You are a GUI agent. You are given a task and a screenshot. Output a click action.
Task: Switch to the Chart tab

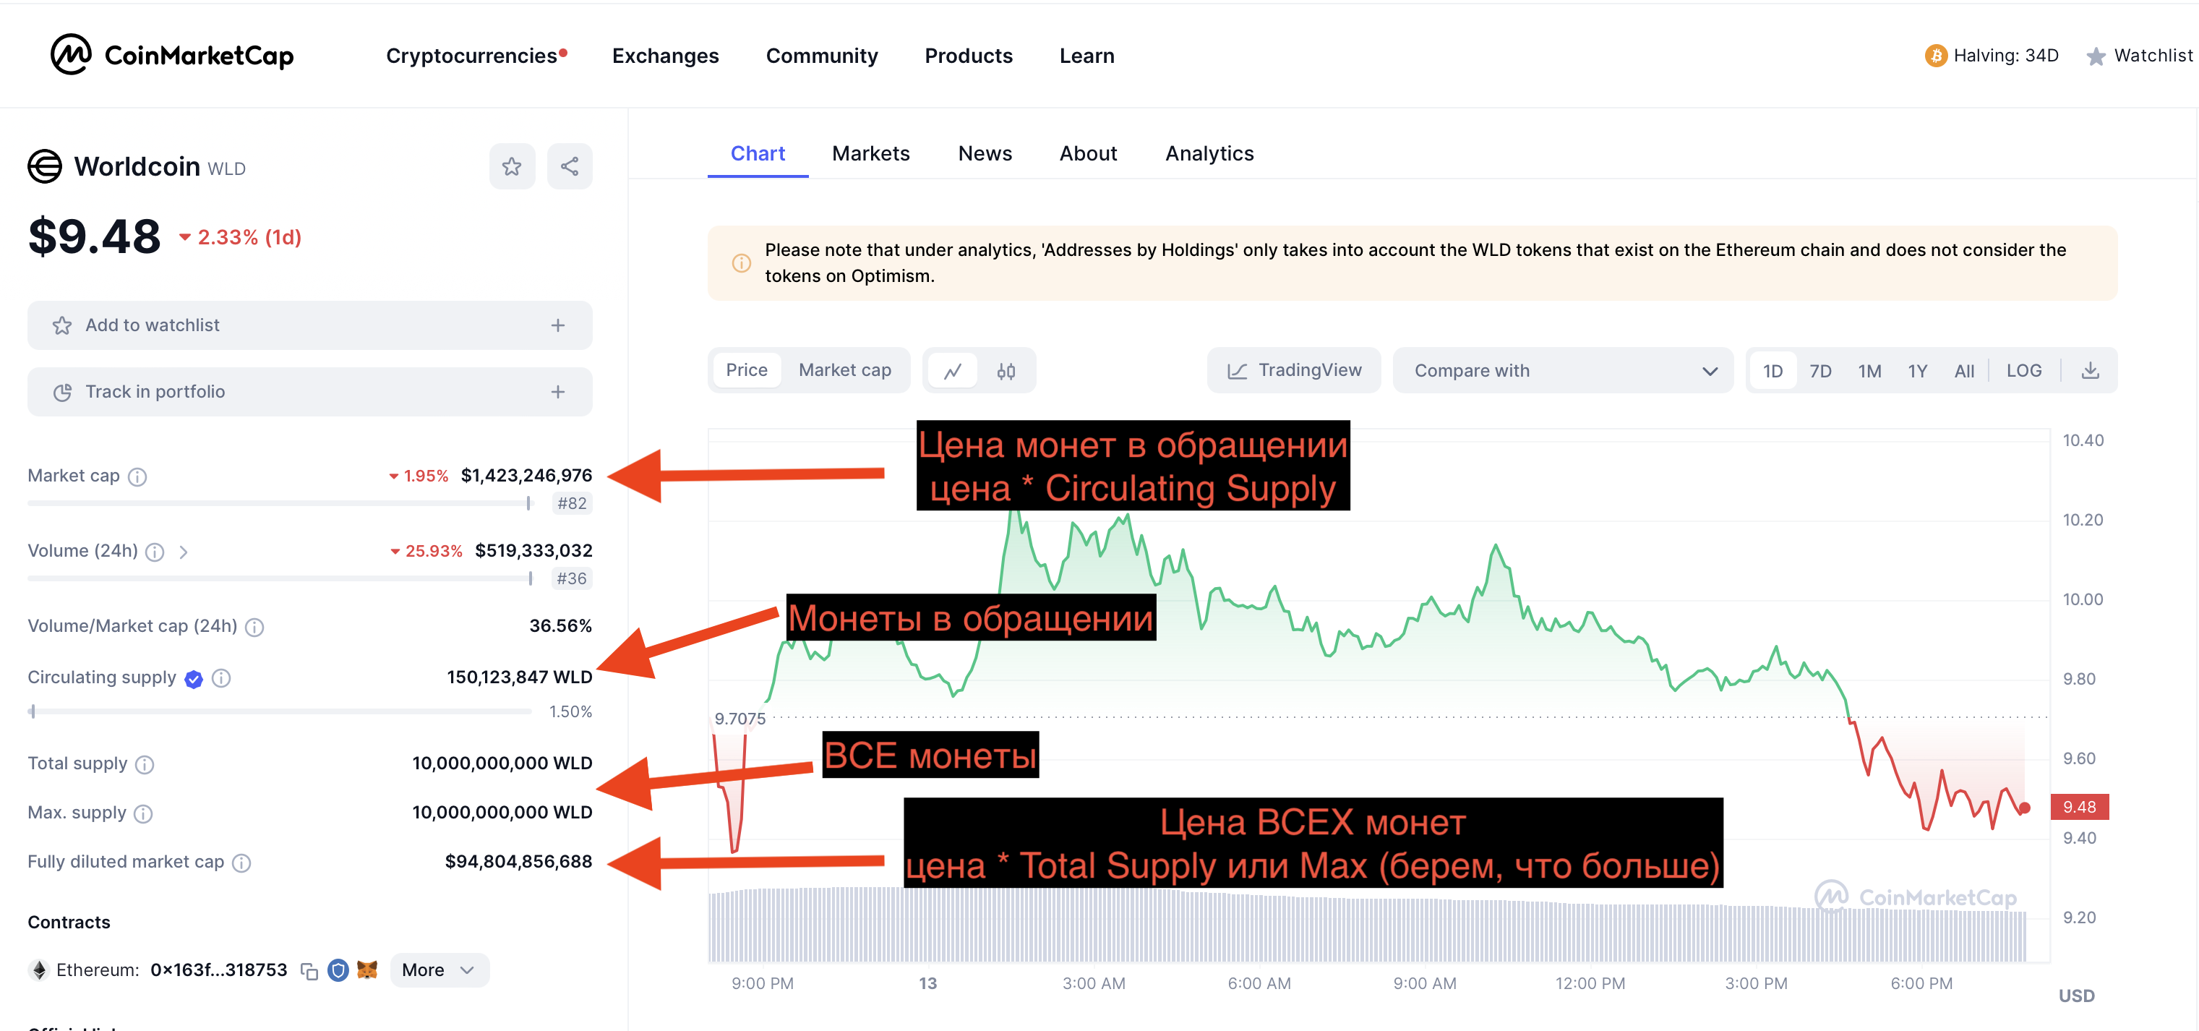point(757,153)
